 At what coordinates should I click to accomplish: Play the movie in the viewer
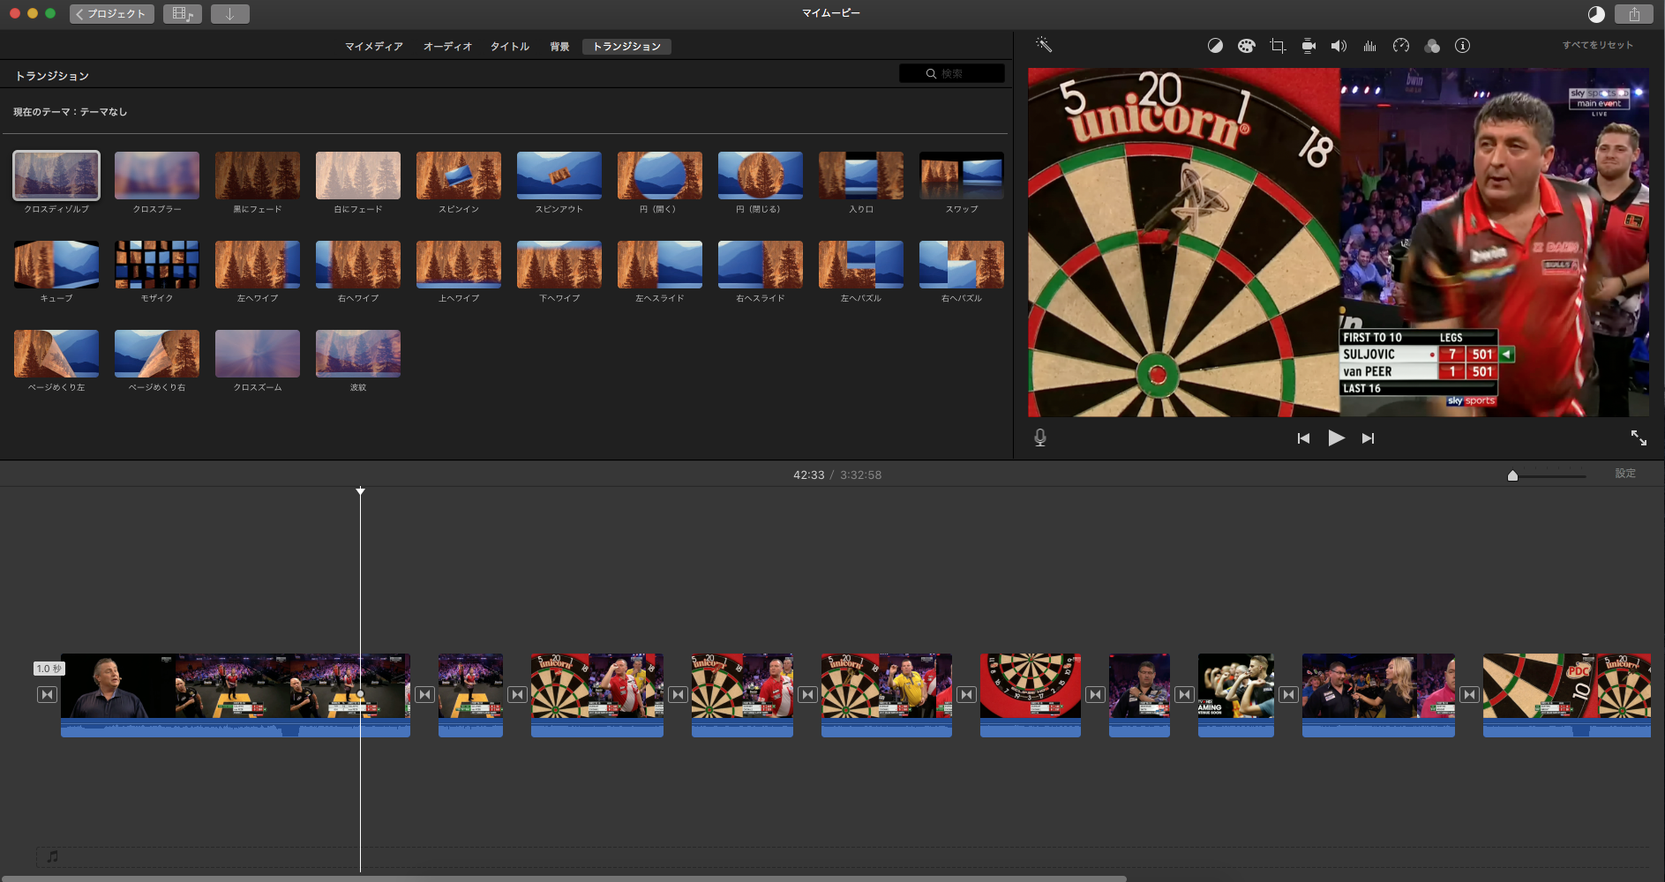pos(1336,438)
